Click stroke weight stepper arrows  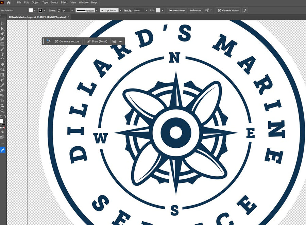point(58,10)
